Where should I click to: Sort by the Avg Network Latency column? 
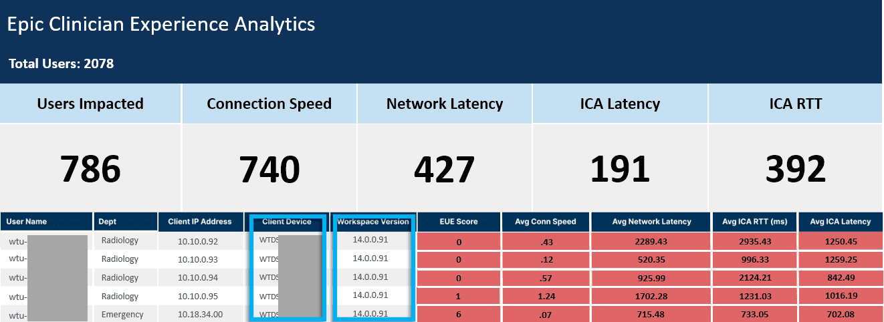651,221
